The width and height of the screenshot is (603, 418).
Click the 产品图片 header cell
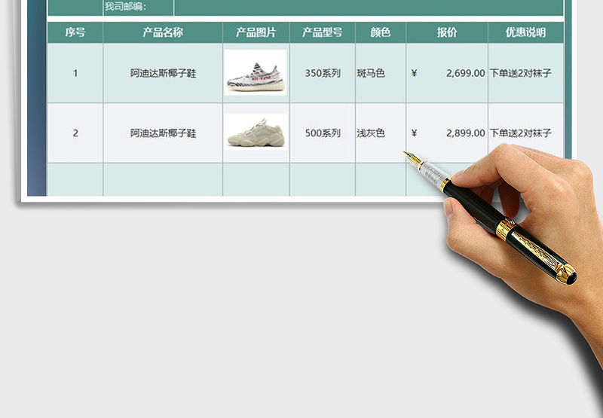coord(256,32)
